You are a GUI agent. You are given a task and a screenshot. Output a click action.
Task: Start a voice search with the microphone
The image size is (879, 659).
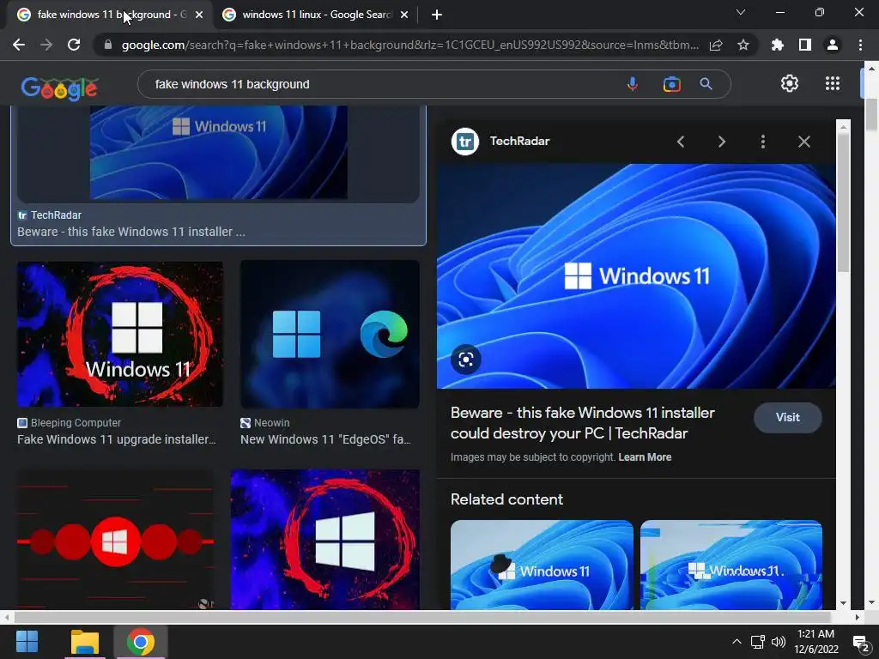(633, 84)
